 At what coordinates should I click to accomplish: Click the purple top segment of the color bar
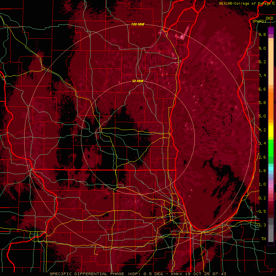point(271,31)
